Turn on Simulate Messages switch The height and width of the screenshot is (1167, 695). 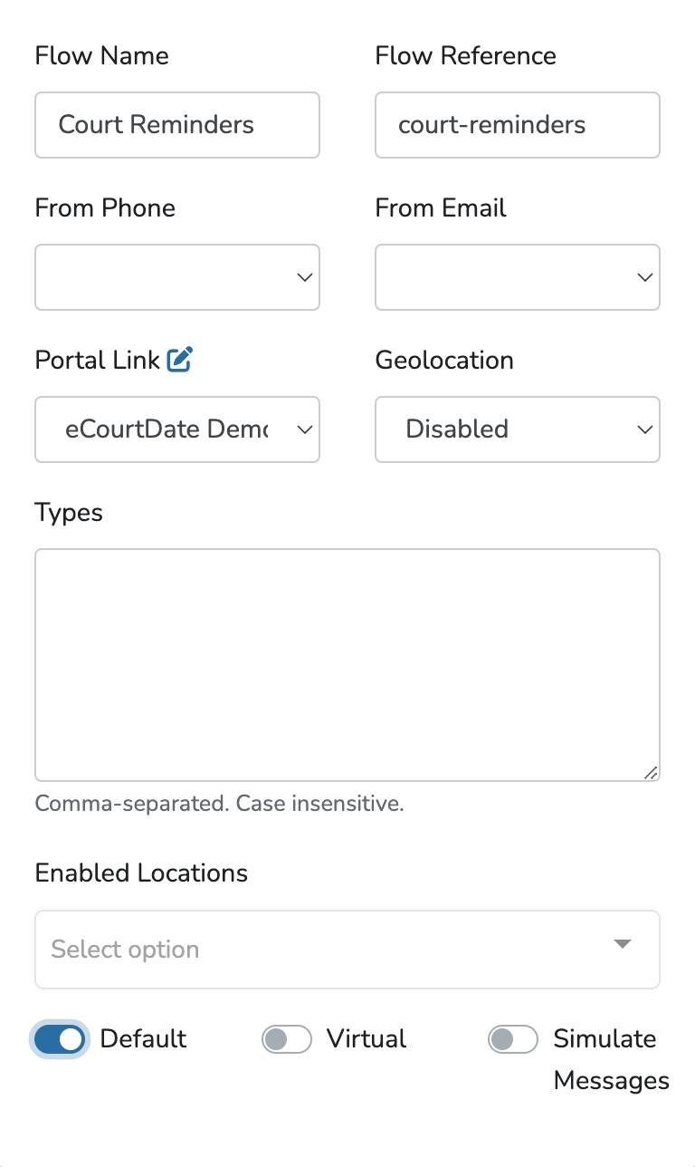[513, 1039]
